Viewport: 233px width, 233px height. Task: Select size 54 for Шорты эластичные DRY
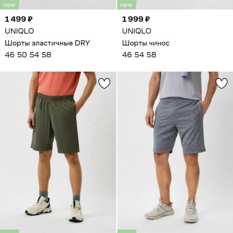[x=34, y=55]
